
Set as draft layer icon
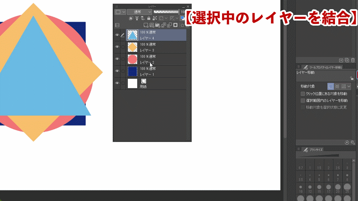pyautogui.click(x=143, y=18)
